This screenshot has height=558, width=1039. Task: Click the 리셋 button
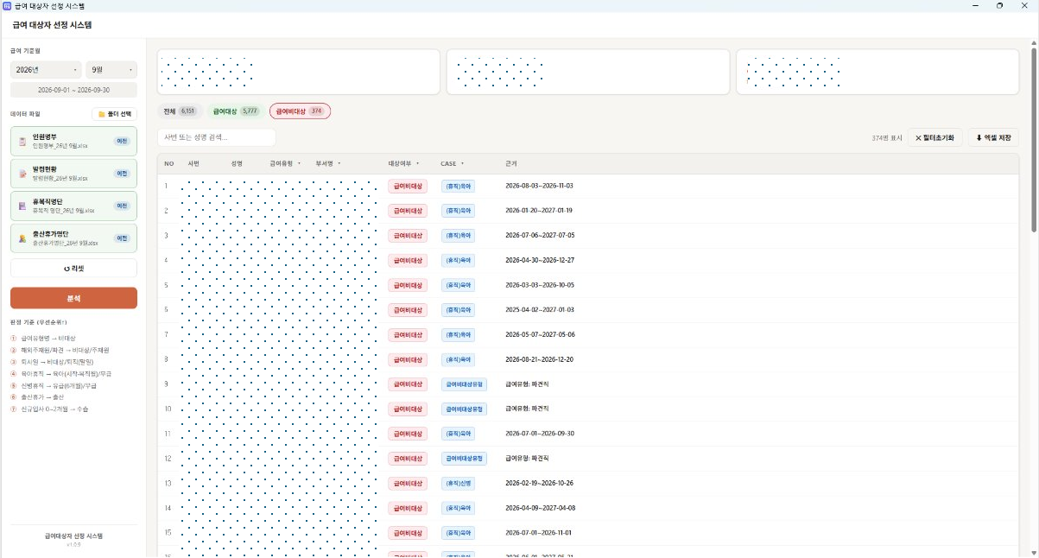73,269
